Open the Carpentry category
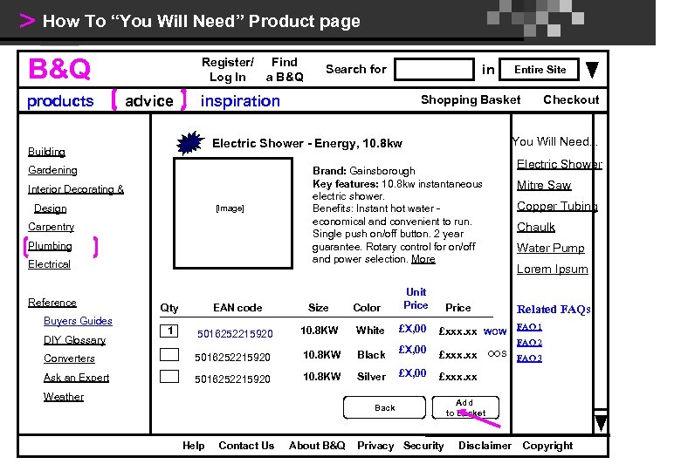This screenshot has width=681, height=471. pyautogui.click(x=51, y=227)
